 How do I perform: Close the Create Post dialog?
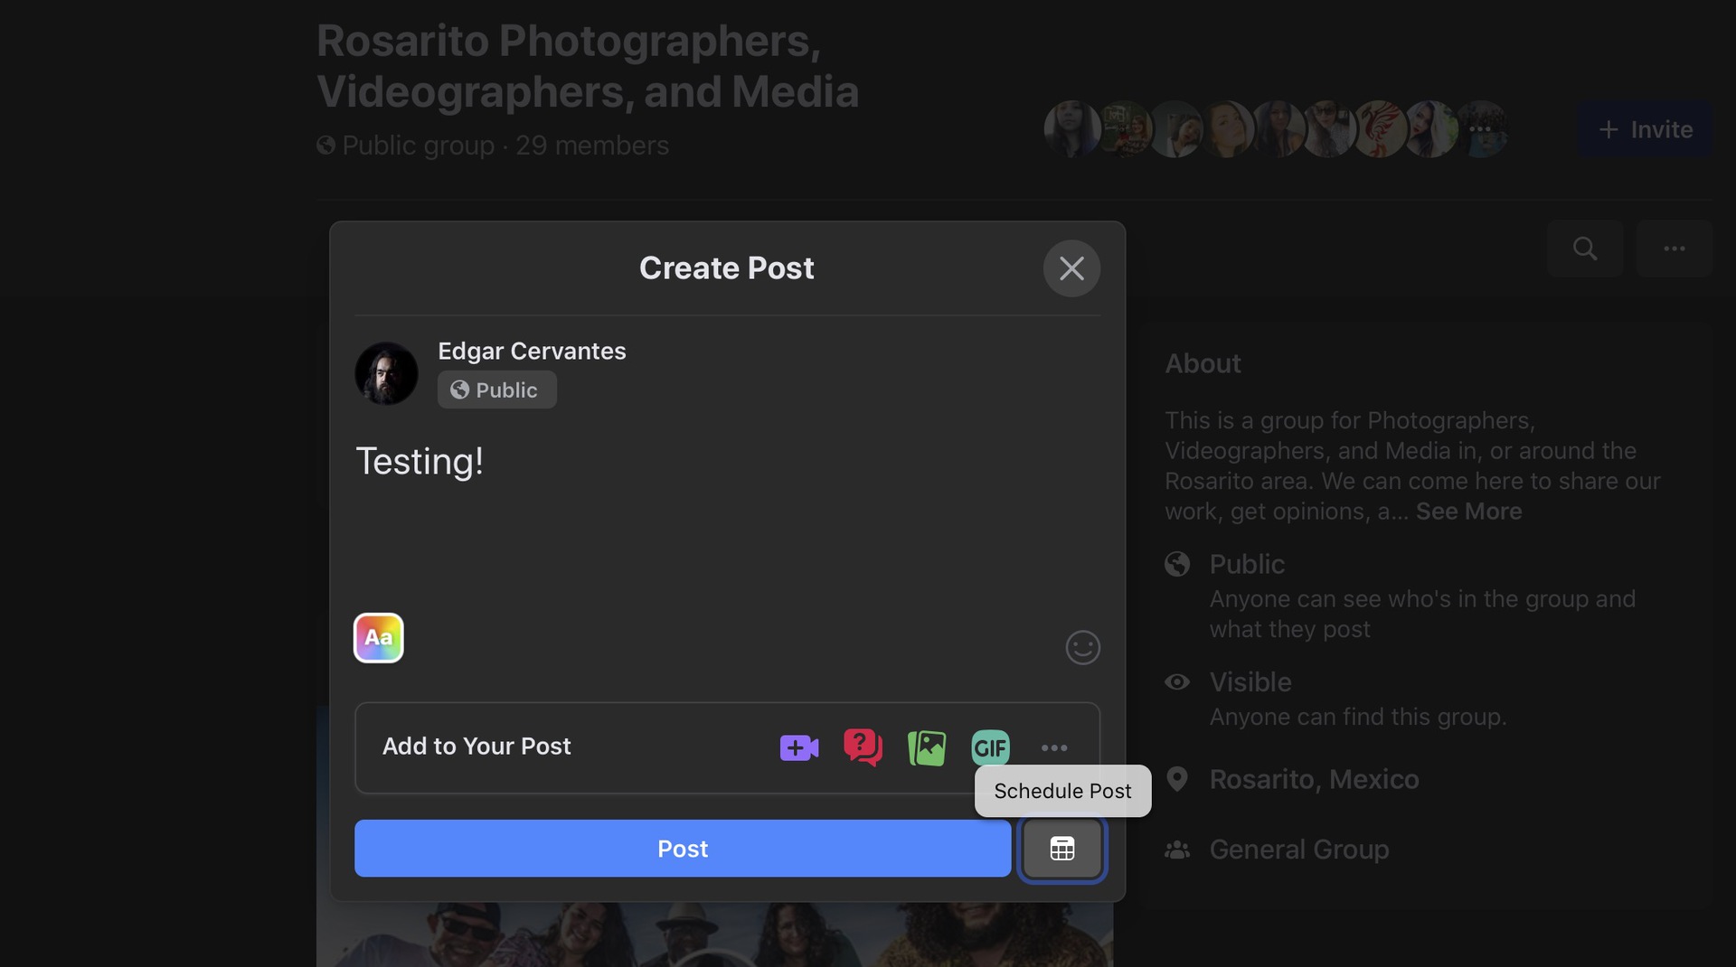1071,268
